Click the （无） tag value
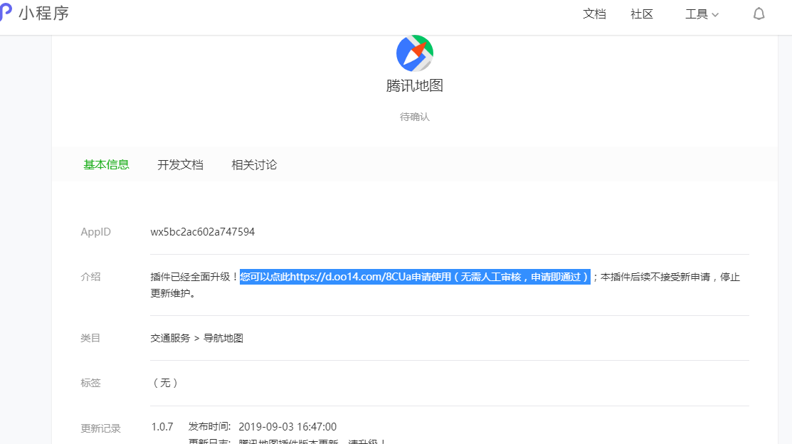 point(165,383)
